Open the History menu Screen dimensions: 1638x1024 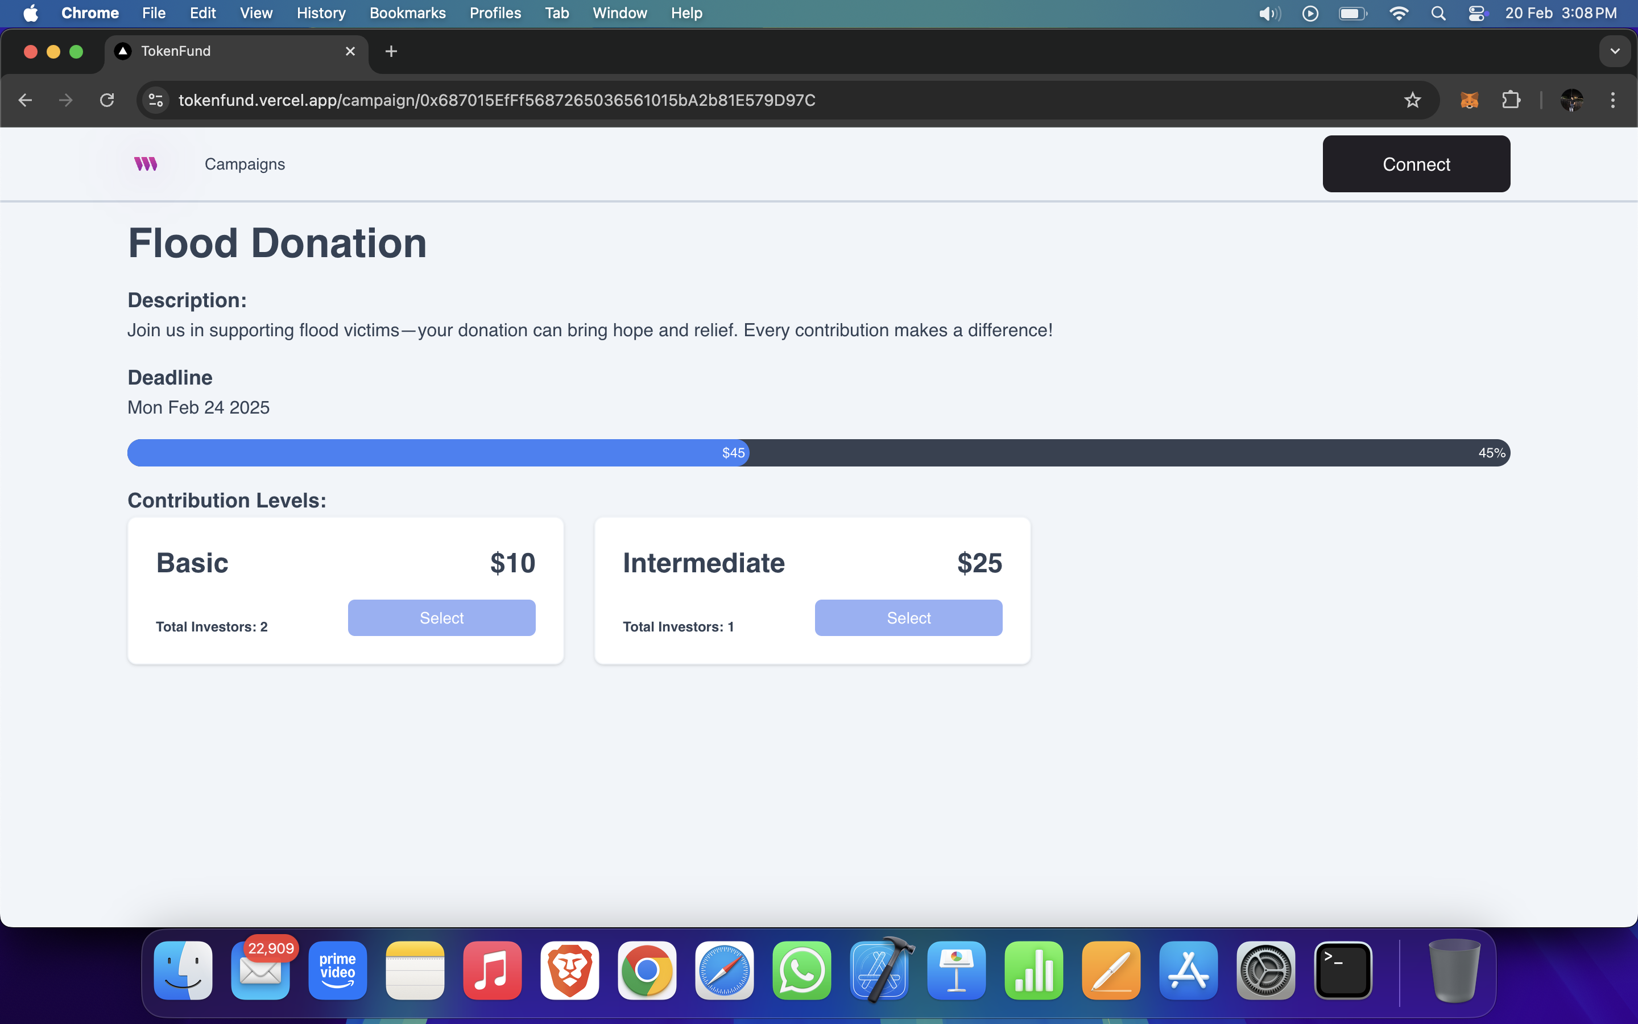(x=320, y=13)
